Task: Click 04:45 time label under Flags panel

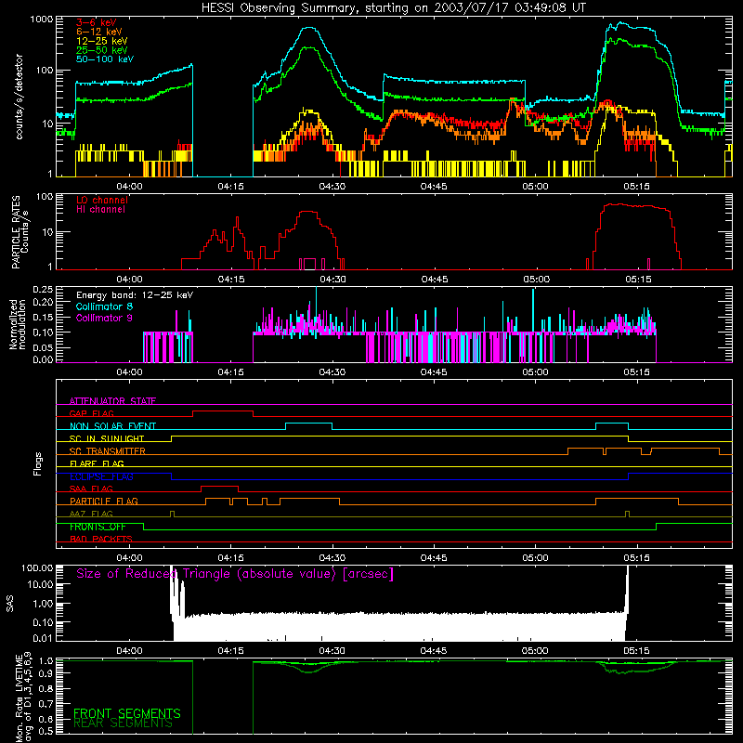Action: click(434, 558)
